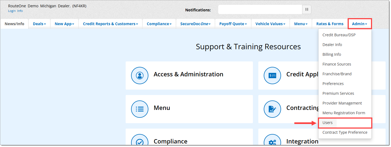Click inside the Notifications text field
This screenshot has height=147, width=391.
pos(260,10)
